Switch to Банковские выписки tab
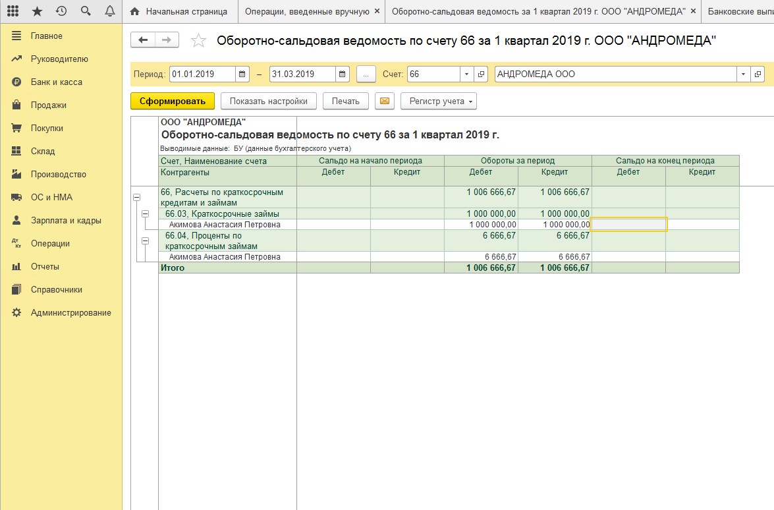 739,11
